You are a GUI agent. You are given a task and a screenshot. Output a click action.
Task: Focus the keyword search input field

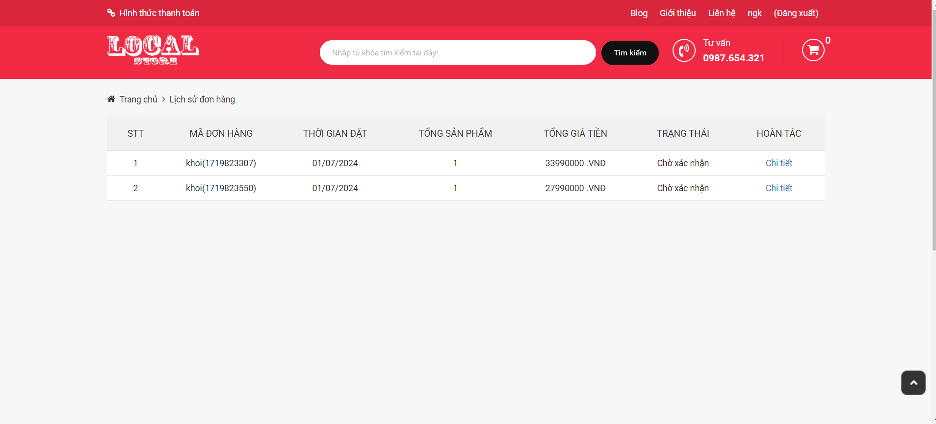tap(458, 52)
